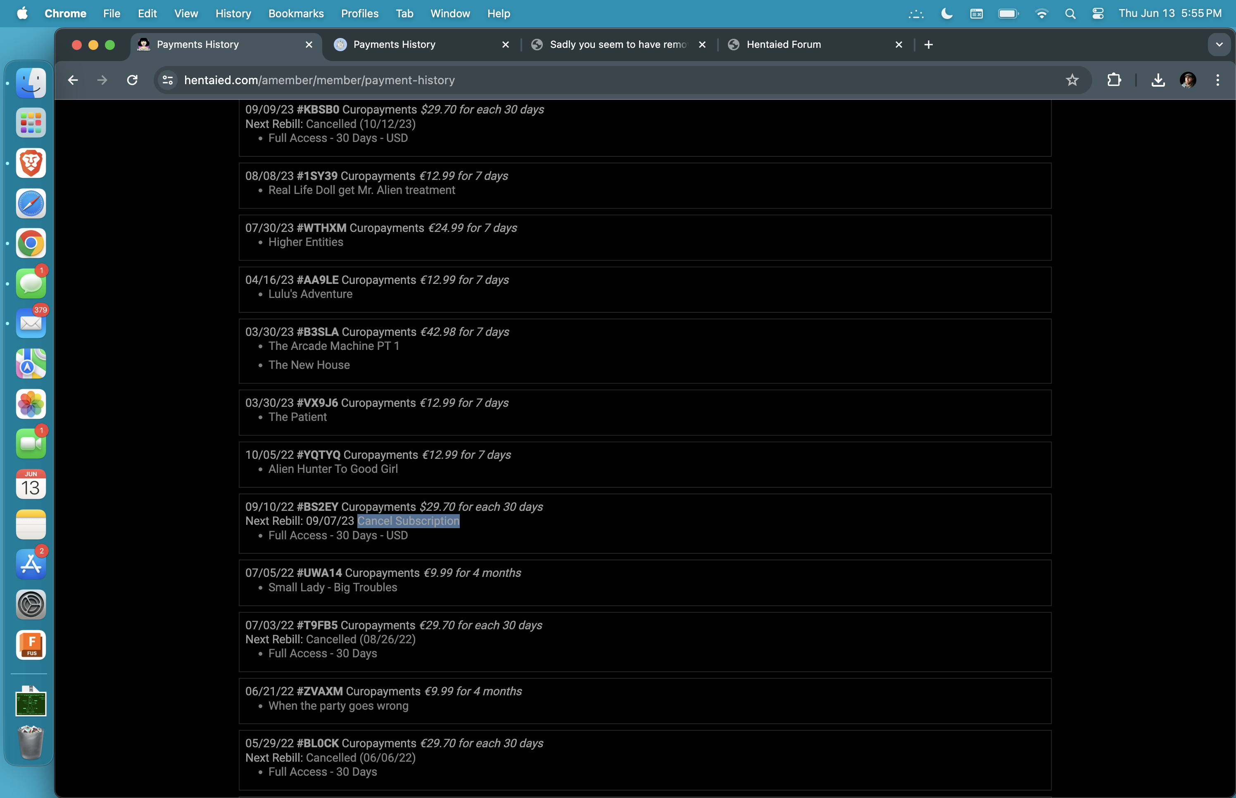The width and height of the screenshot is (1236, 798).
Task: Click the site information icon in address bar
Action: (168, 80)
